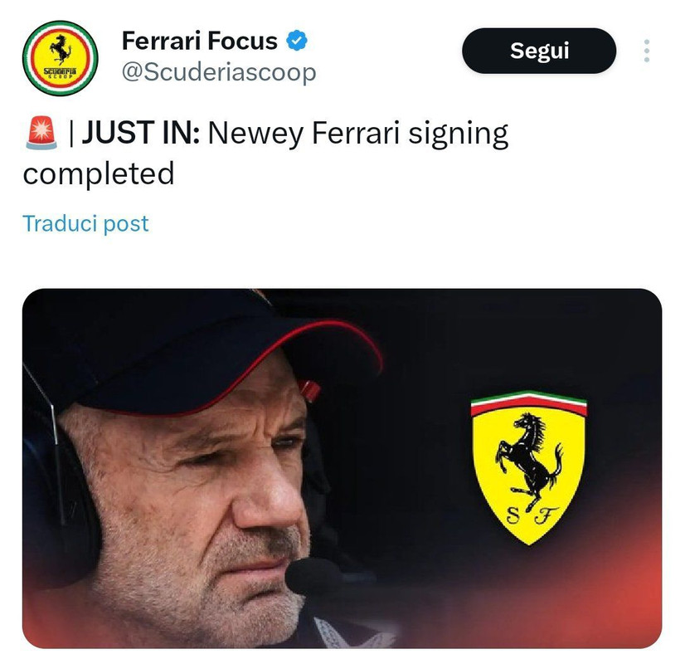Select the Newey Ferrari signing text
This screenshot has width=685, height=664.
coord(358,134)
